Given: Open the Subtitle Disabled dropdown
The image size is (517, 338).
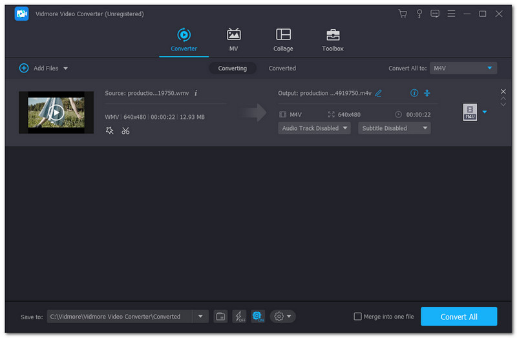Looking at the screenshot, I should pyautogui.click(x=394, y=128).
